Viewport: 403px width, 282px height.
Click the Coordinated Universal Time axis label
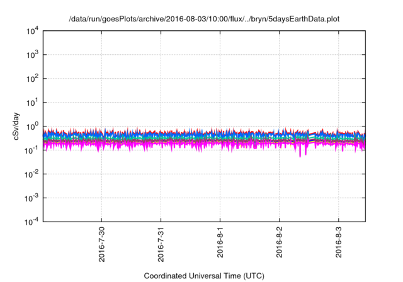[204, 276]
